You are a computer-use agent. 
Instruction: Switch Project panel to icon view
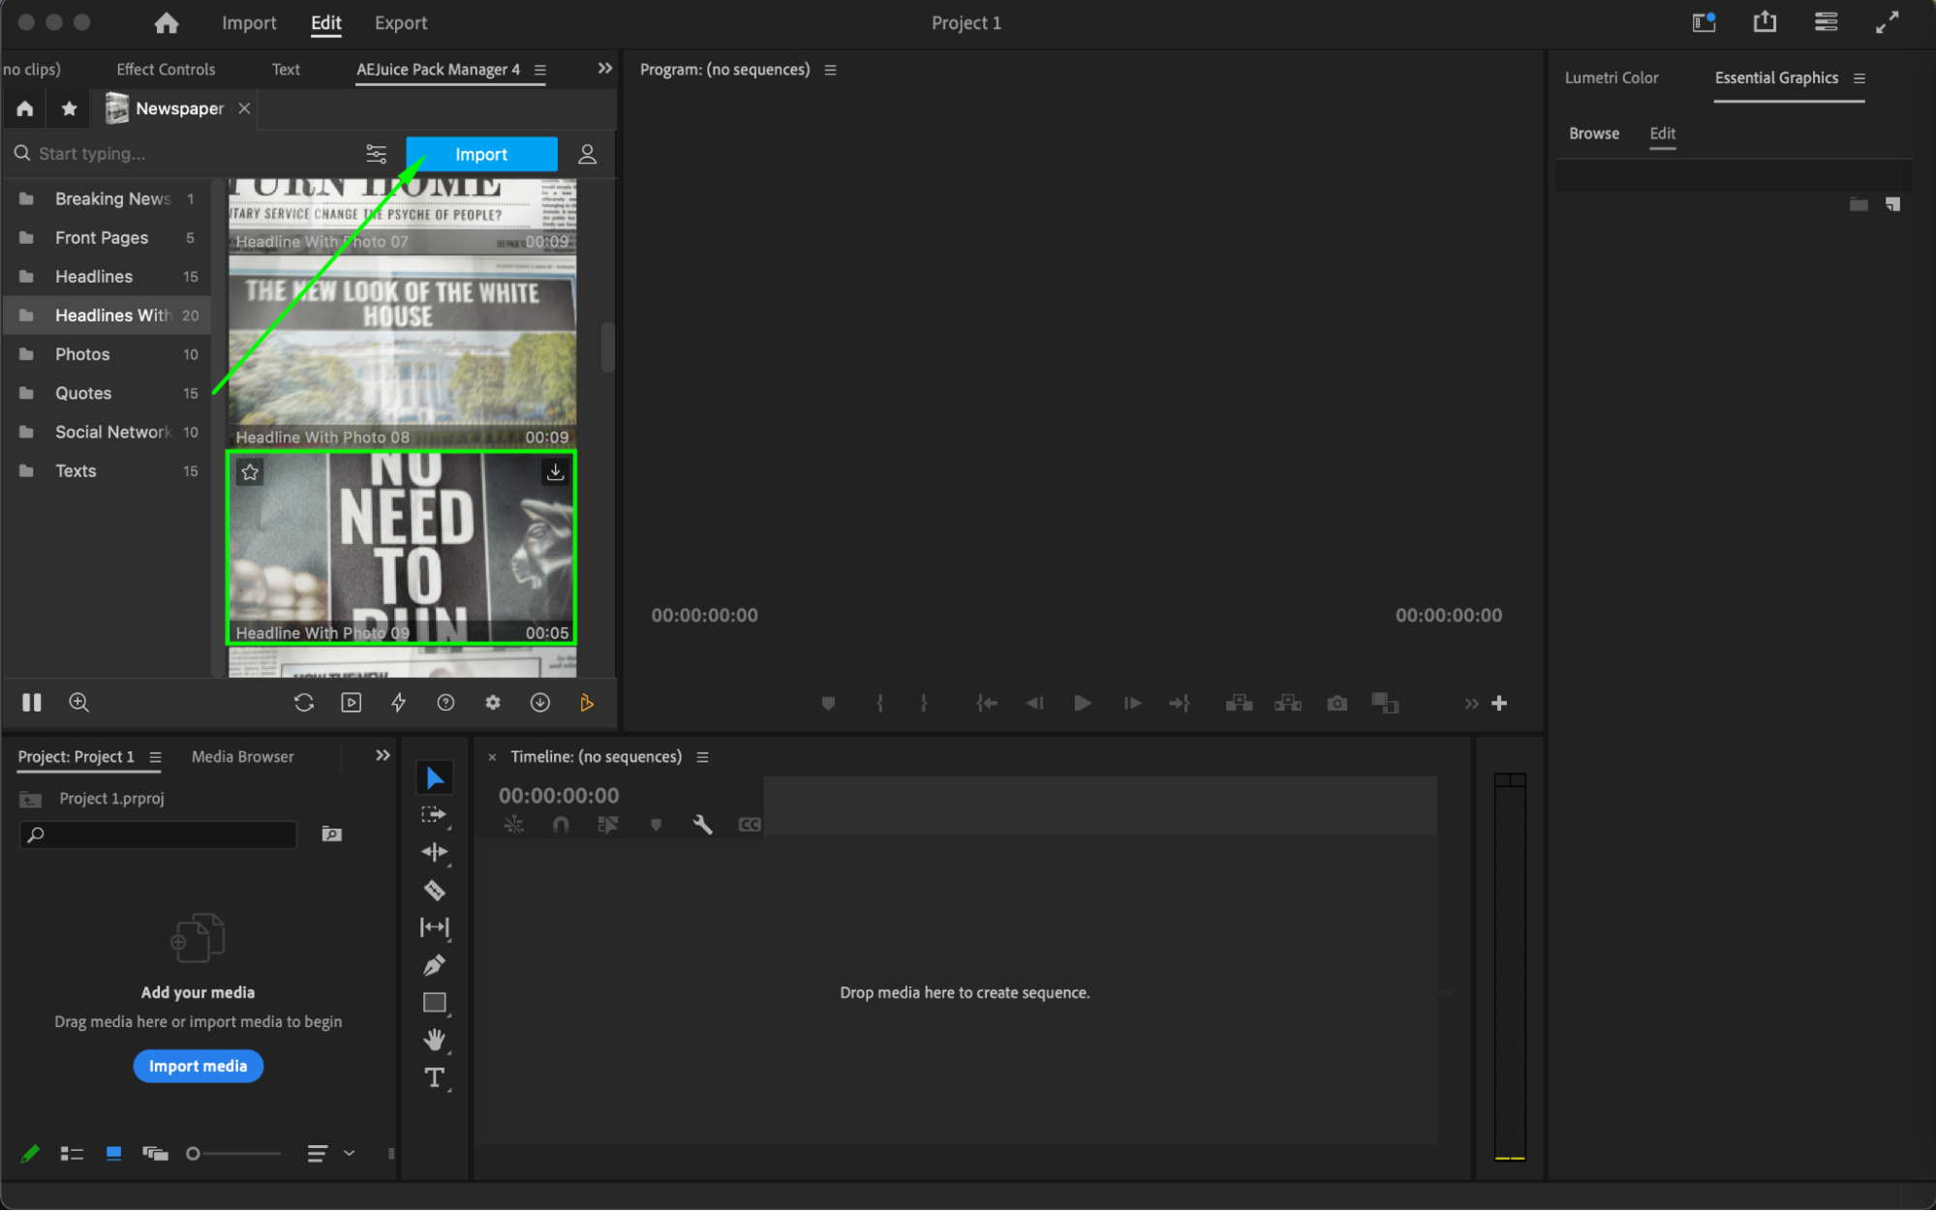[x=113, y=1153]
